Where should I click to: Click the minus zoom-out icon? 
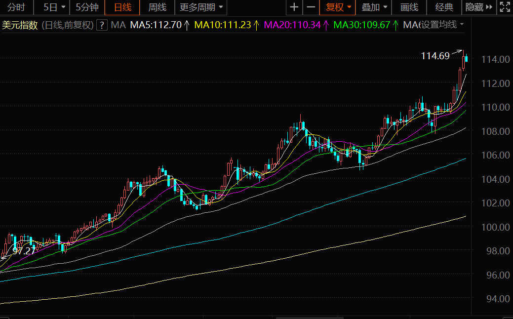click(x=311, y=7)
